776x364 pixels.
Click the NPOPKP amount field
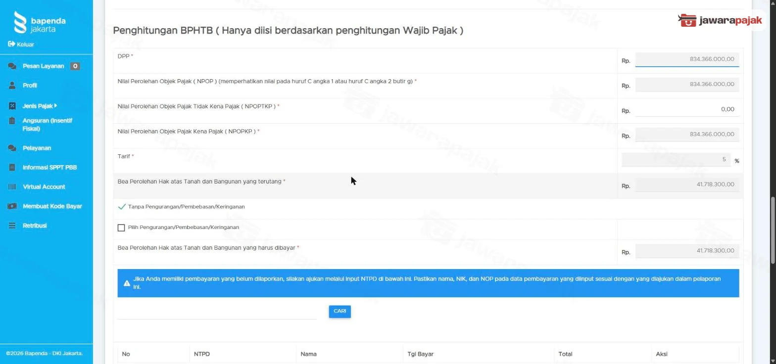687,135
